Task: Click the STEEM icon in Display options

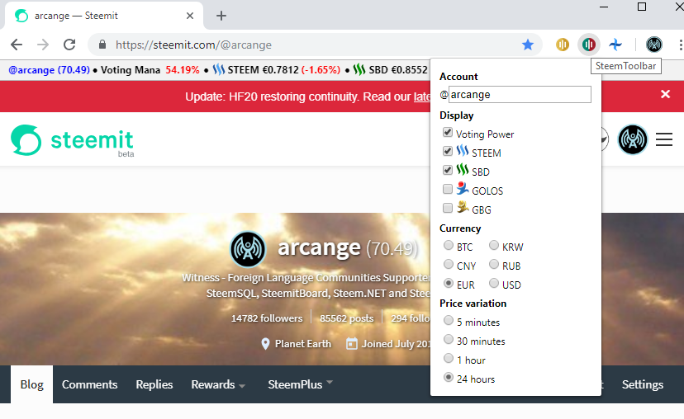Action: 463,151
